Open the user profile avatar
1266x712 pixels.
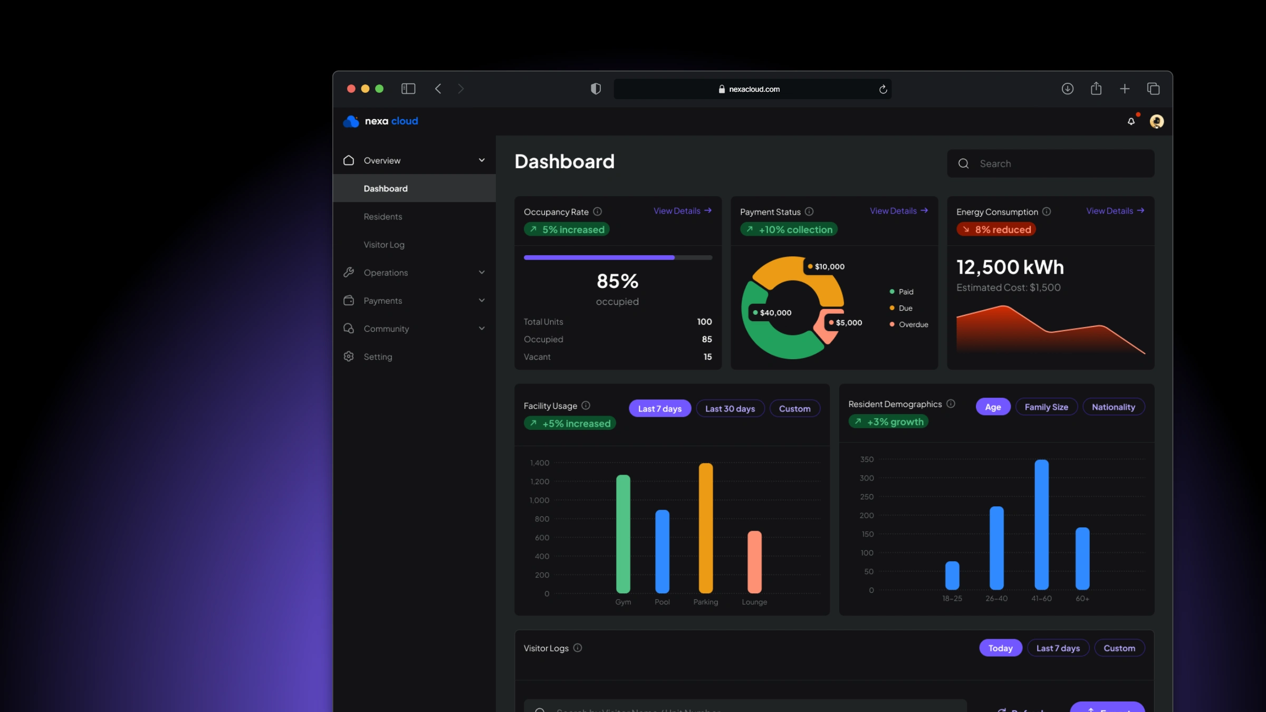coord(1156,121)
